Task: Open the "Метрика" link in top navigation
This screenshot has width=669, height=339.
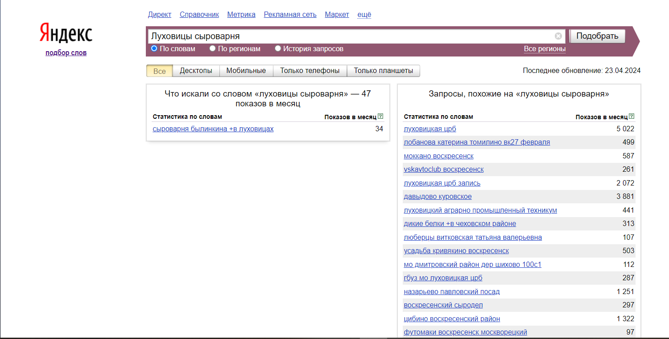Action: [241, 15]
